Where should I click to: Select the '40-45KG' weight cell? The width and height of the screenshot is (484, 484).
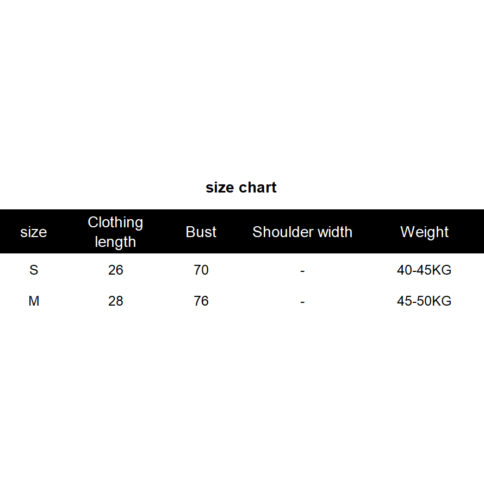click(424, 270)
